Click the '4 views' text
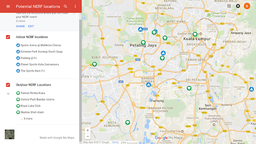 [x=20, y=21]
